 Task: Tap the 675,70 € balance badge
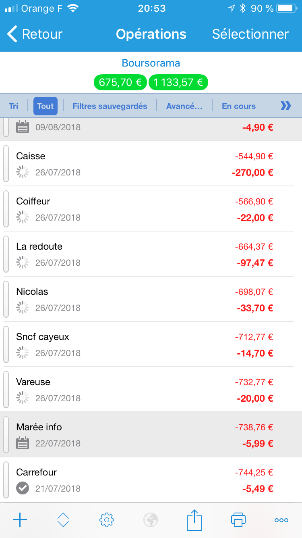(x=120, y=82)
